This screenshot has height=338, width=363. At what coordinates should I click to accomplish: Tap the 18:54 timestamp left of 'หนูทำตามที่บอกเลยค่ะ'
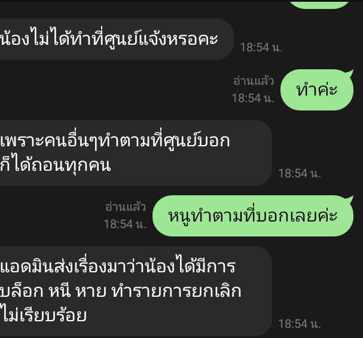point(125,225)
